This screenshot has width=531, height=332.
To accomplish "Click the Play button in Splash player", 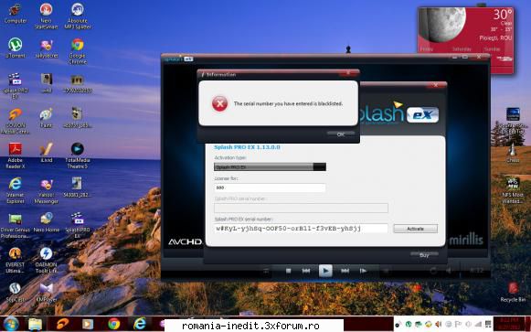I will 325,271.
